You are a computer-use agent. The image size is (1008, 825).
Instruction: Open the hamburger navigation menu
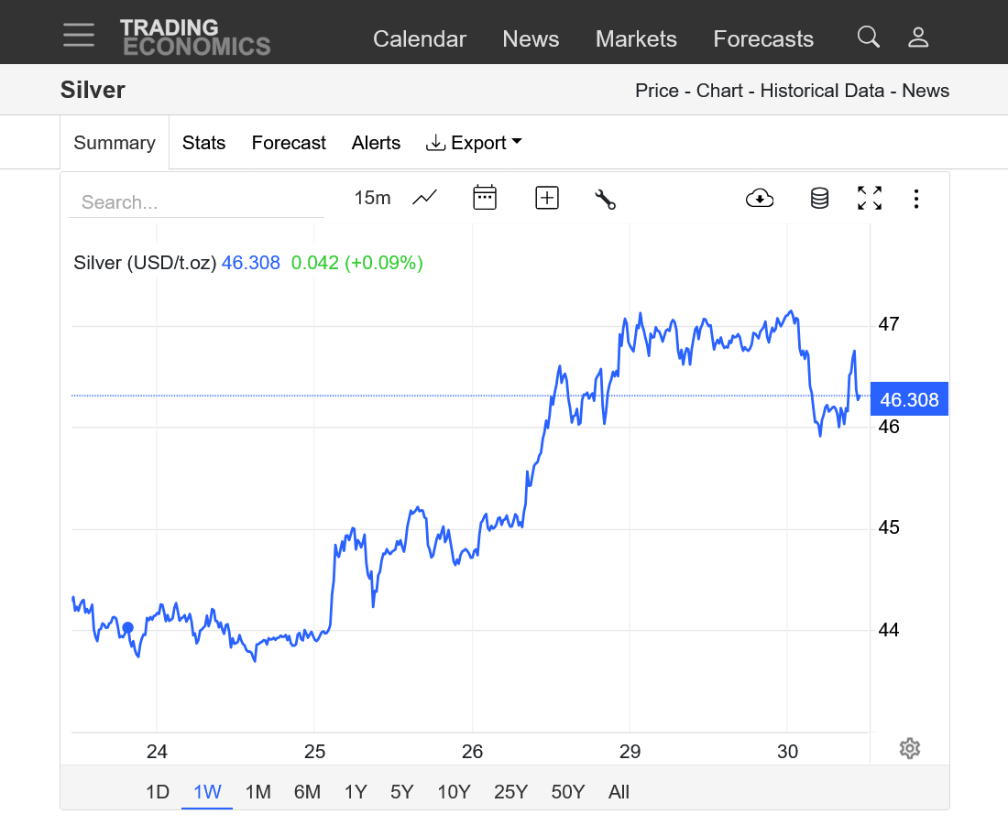[79, 35]
